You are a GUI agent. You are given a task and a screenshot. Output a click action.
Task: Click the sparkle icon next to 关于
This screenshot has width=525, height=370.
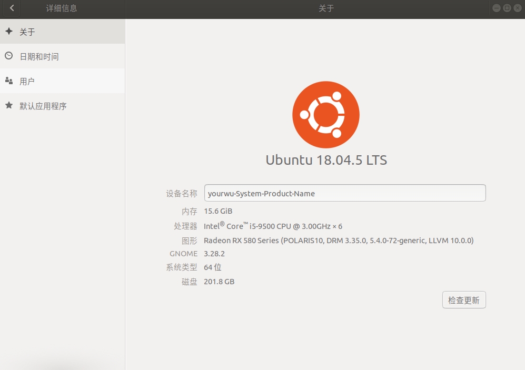click(x=8, y=32)
